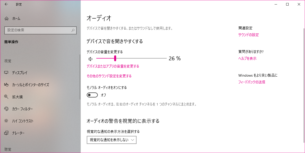Click the cursor and pointer size icon
305x153 pixels.
(x=7, y=85)
